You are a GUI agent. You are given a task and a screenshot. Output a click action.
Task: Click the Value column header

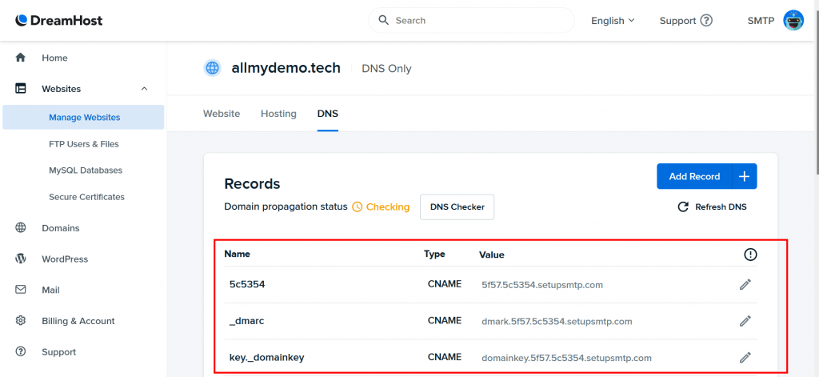pos(492,255)
